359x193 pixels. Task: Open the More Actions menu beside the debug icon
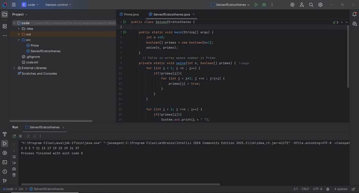pos(272,5)
